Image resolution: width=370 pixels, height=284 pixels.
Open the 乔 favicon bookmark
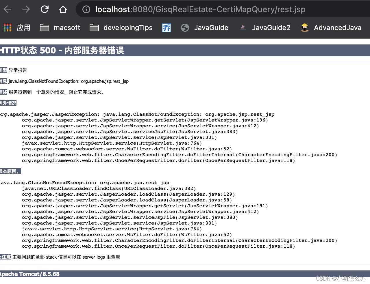click(166, 27)
